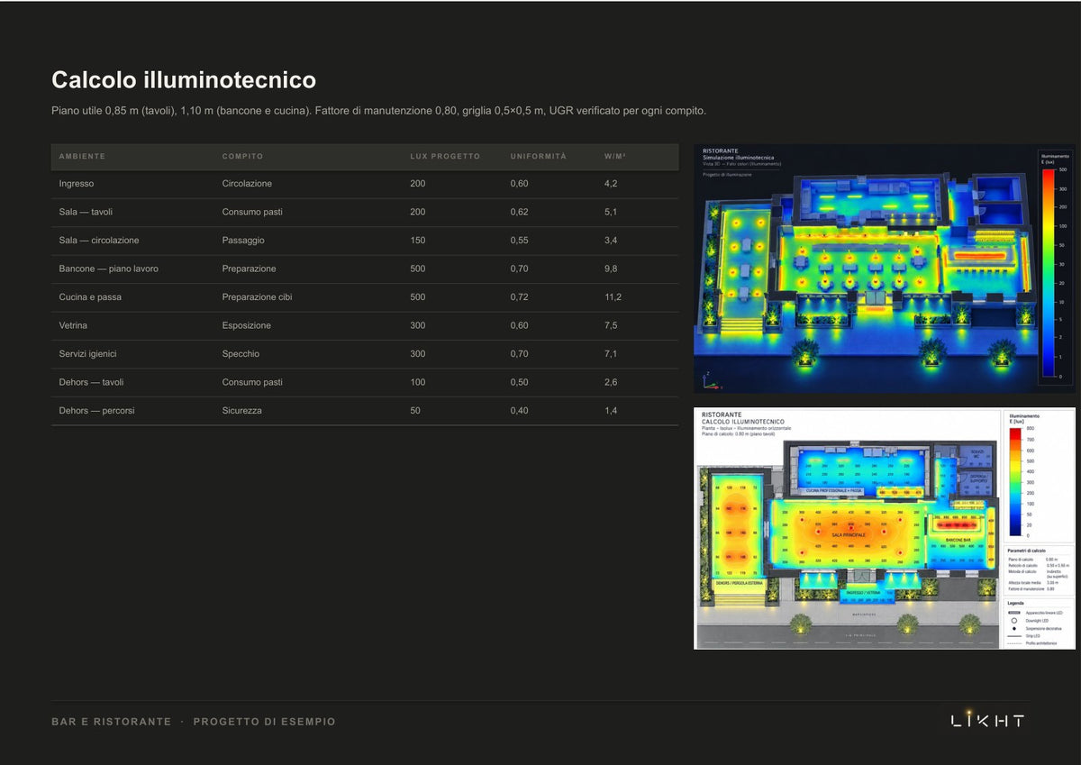Click the "Cucina e passa" row label
1081x765 pixels.
(90, 297)
